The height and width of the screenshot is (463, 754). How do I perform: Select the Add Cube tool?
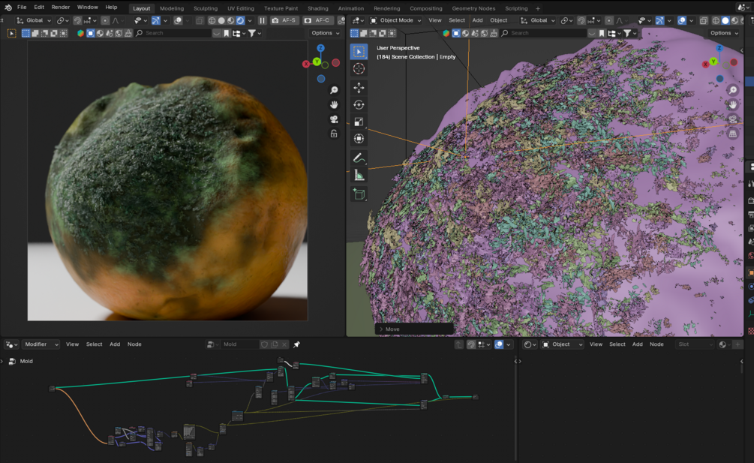tap(359, 194)
